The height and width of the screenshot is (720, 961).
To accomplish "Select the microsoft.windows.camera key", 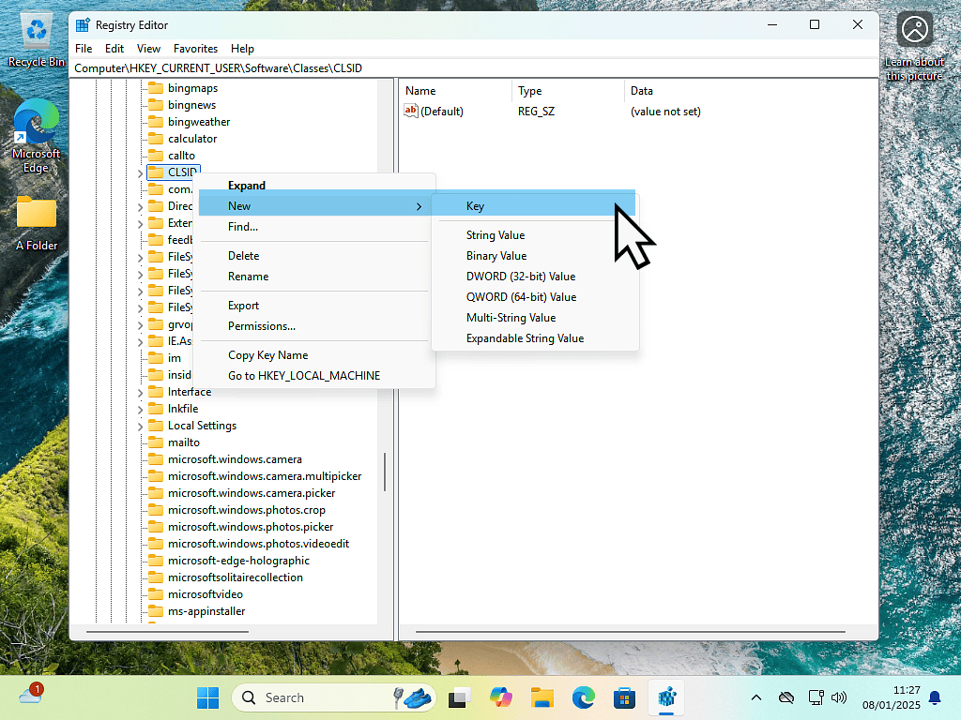I will [235, 459].
